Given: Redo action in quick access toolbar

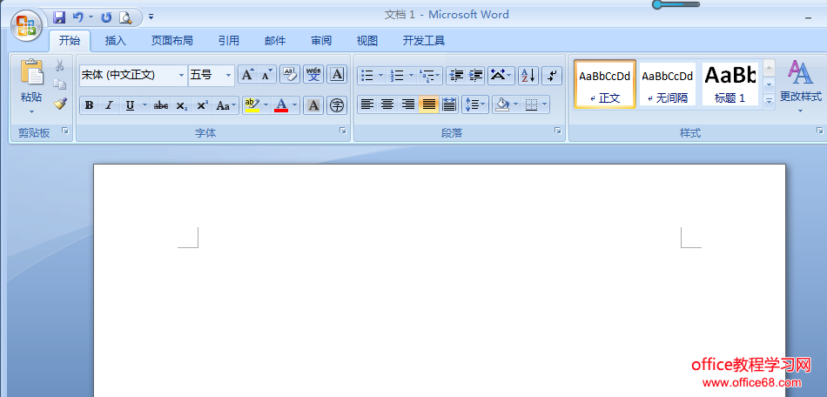Looking at the screenshot, I should pyautogui.click(x=106, y=17).
